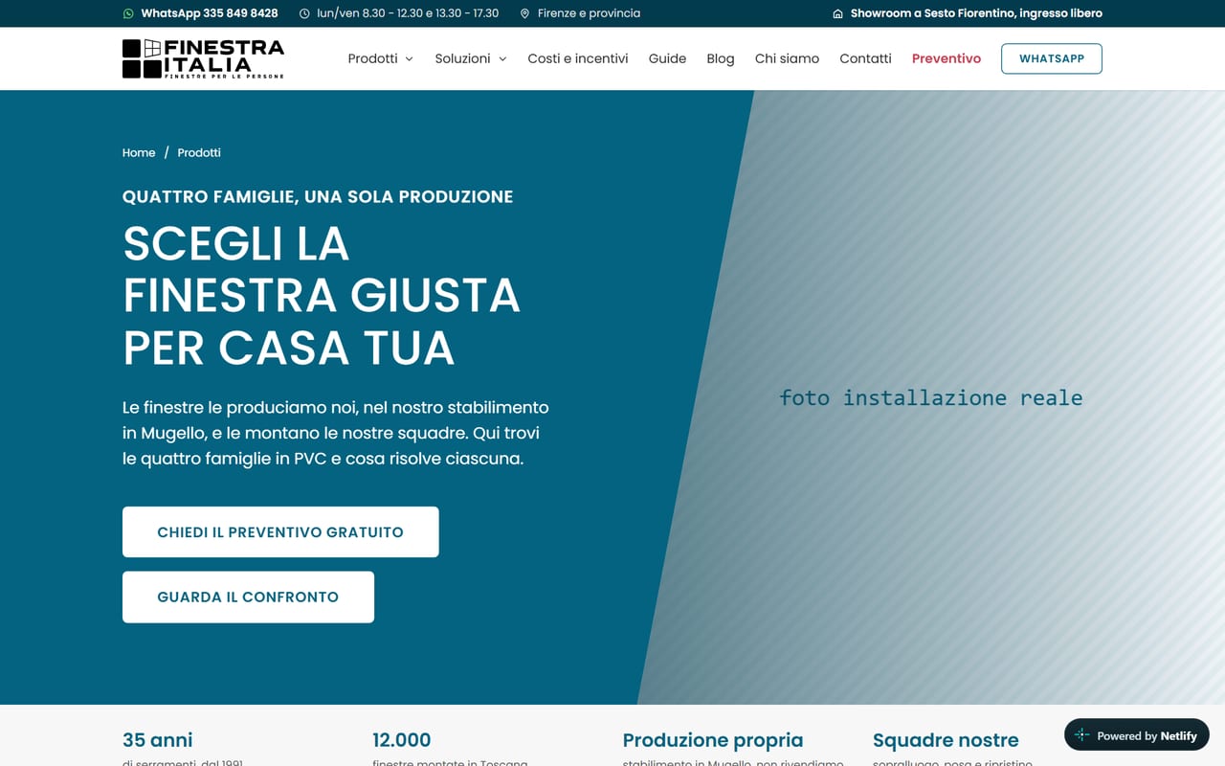Viewport: 1225px width, 766px height.
Task: Click the foto installazione reale placeholder
Action: click(x=931, y=397)
